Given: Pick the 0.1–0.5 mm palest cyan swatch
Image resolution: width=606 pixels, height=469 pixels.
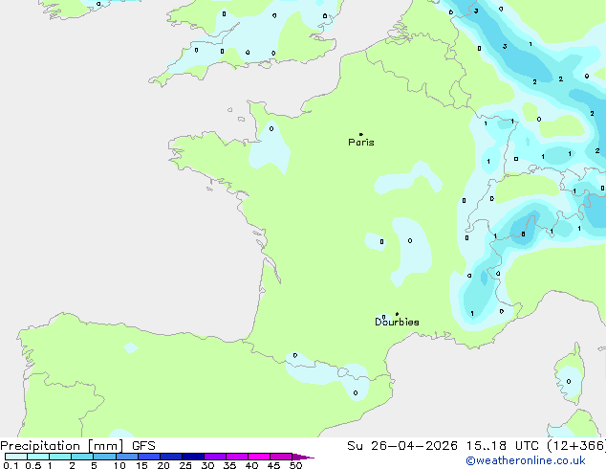Looking at the screenshot, I should [16, 457].
